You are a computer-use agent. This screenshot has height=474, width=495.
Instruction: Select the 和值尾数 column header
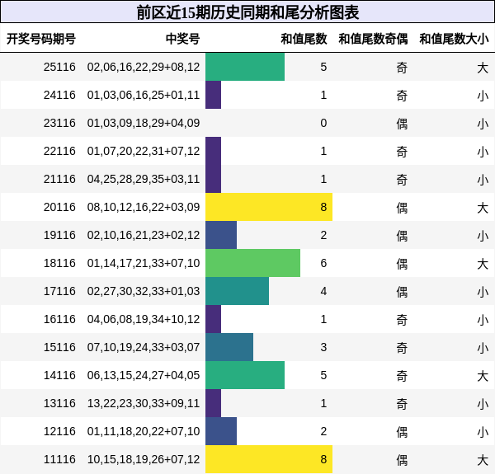pos(304,39)
